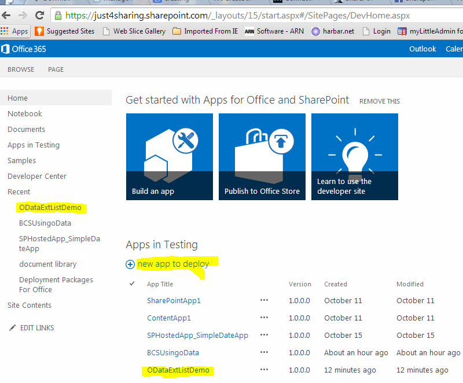Open the ellipsis menu for BCSUsingoData
The width and height of the screenshot is (463, 383).
[264, 352]
